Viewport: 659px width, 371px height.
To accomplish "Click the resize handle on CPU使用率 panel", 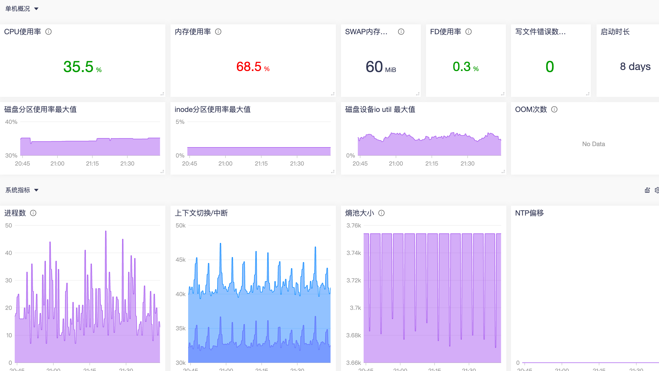I will (x=162, y=94).
